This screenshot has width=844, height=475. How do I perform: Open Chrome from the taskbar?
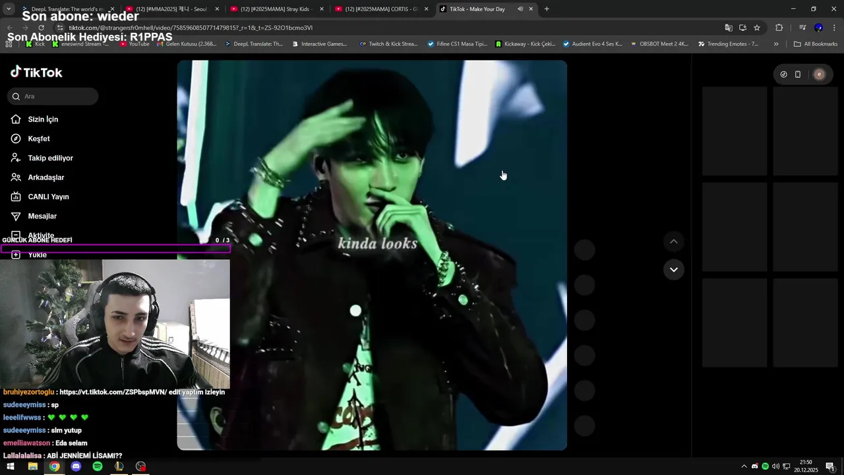[54, 466]
